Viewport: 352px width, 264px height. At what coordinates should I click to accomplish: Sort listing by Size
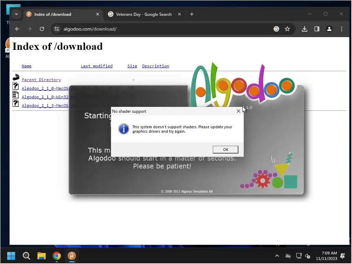point(132,66)
